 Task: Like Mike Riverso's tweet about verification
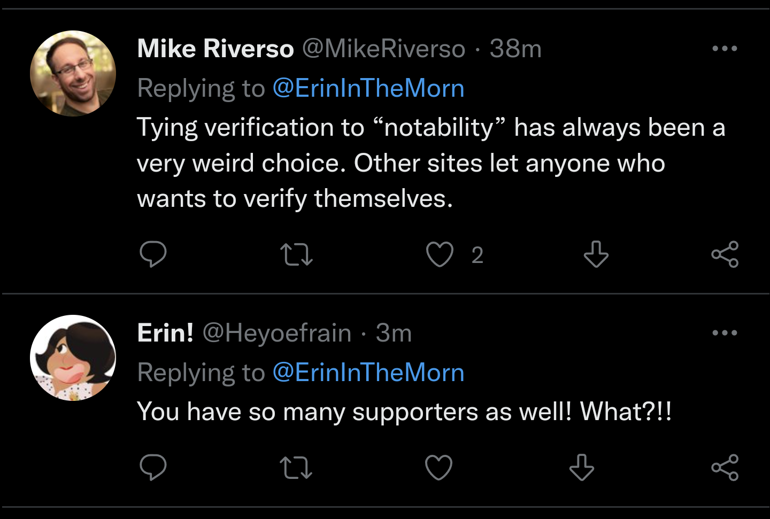(440, 254)
